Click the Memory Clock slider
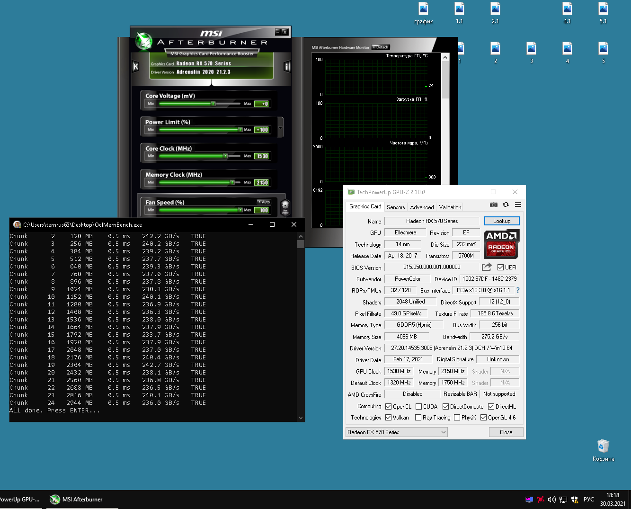 click(x=199, y=182)
